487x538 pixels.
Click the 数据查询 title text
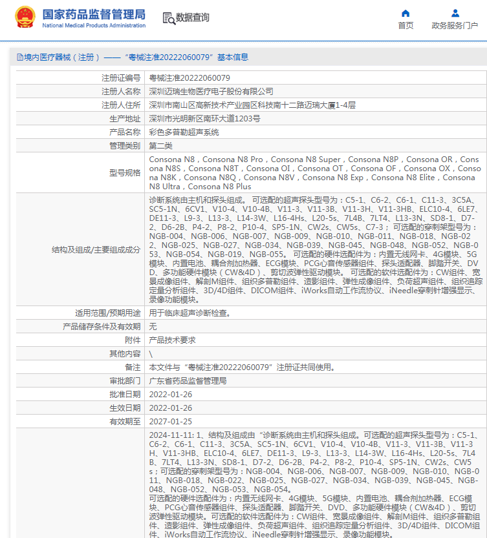(x=193, y=17)
